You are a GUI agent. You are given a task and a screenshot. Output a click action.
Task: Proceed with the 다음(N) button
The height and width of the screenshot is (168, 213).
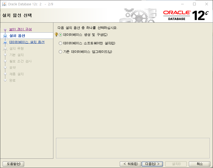[152, 164]
